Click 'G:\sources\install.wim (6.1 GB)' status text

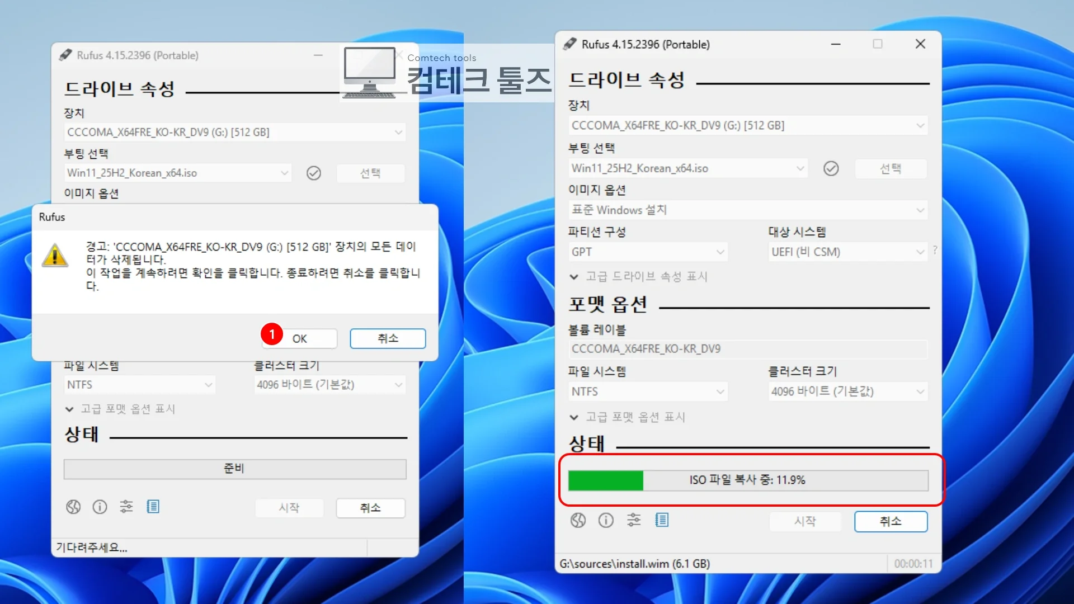pos(635,564)
